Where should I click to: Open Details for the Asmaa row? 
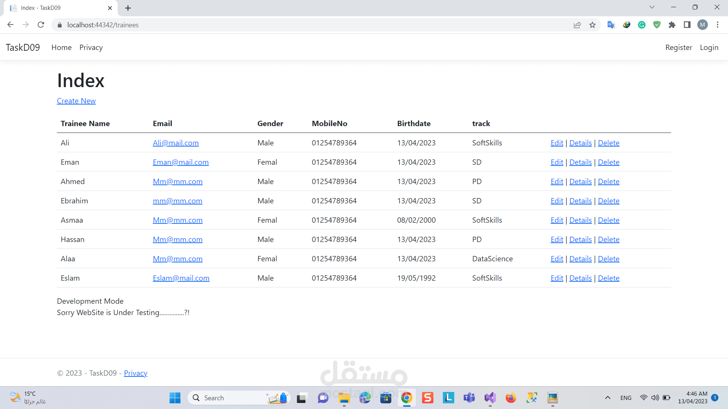[581, 220]
